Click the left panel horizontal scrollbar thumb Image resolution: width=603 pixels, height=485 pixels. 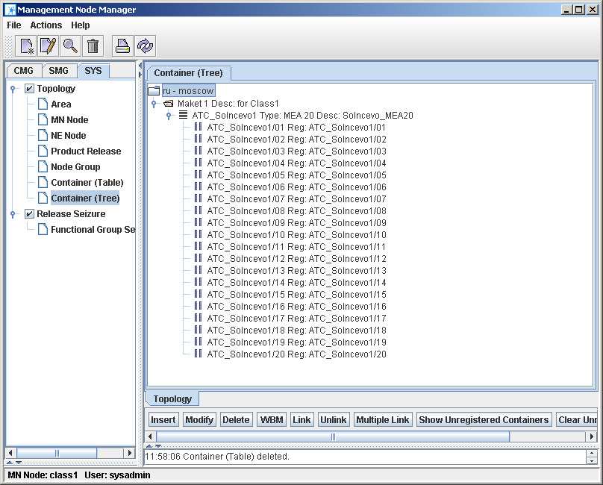point(57,453)
